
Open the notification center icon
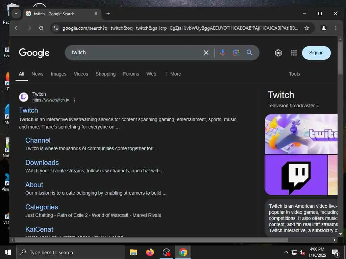pos(335,252)
